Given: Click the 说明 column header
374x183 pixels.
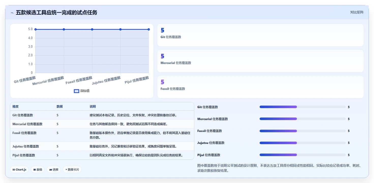Looking at the screenshot, I should coord(93,107).
